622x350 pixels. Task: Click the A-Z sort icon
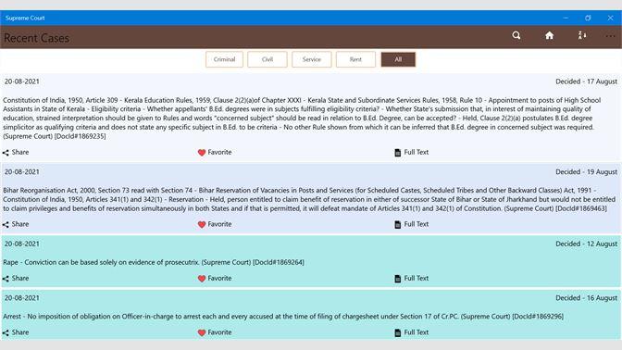582,35
